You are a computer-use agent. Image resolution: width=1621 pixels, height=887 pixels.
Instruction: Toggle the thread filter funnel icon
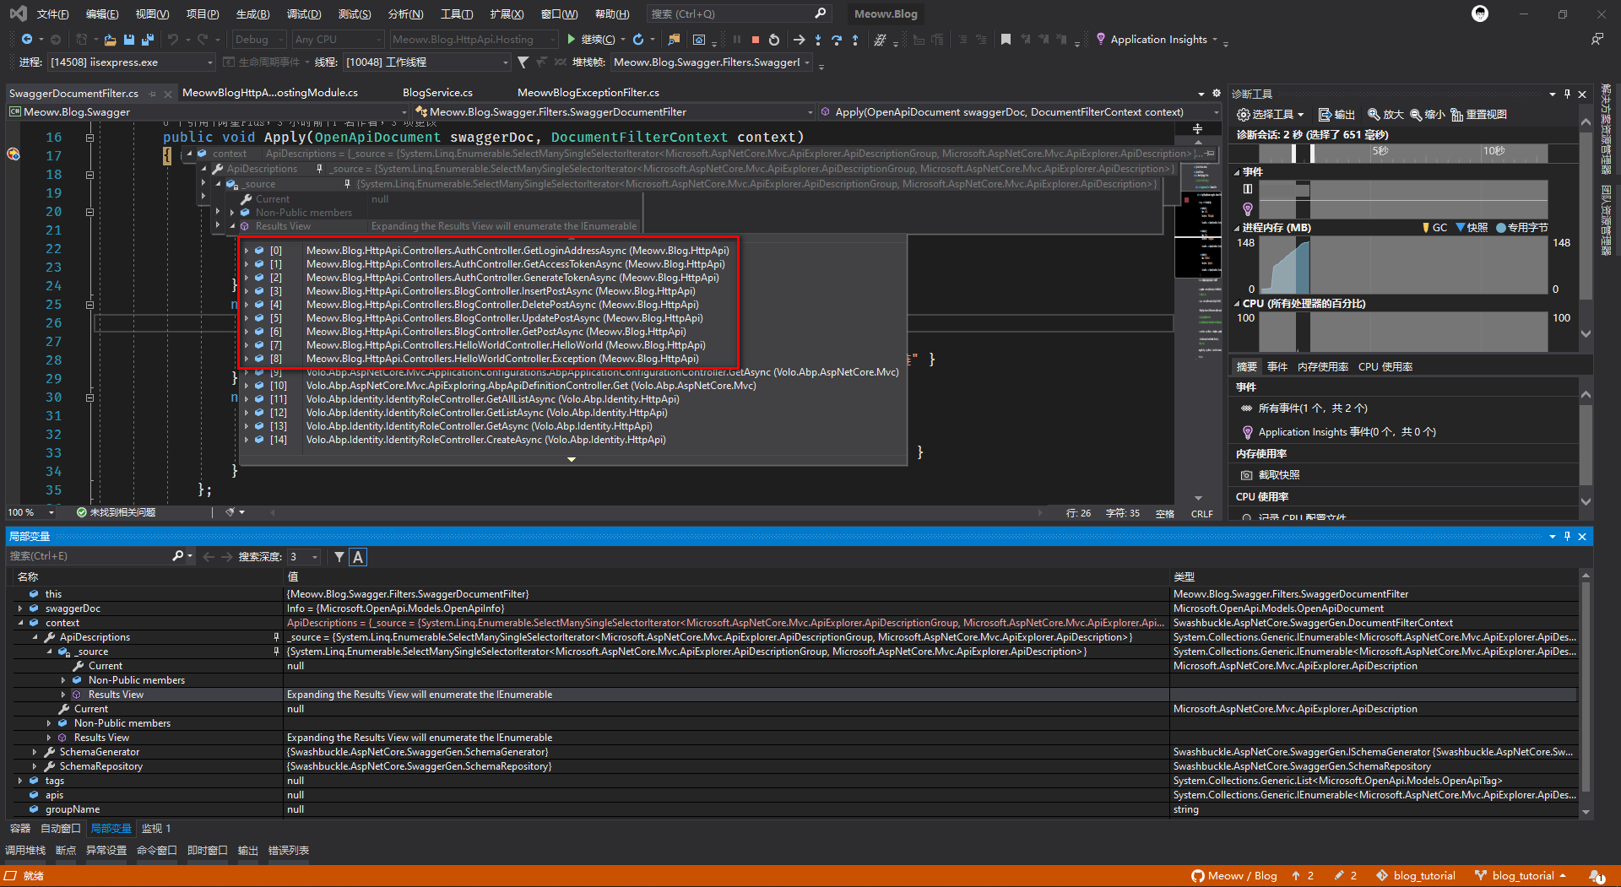coord(523,62)
